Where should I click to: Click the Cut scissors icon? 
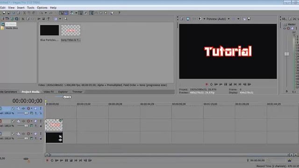coord(24,13)
